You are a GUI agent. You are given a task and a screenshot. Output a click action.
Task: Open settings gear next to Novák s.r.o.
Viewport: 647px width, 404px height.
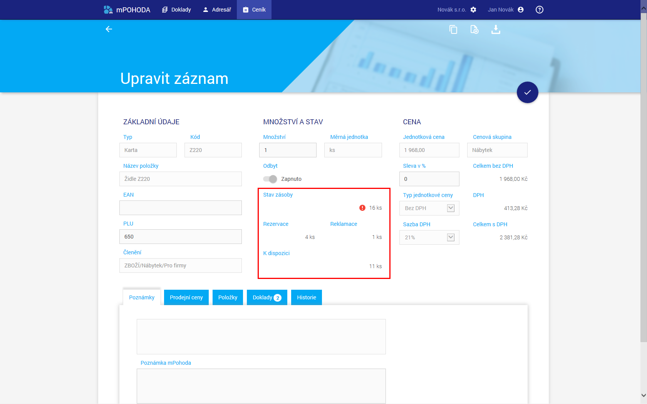[473, 10]
